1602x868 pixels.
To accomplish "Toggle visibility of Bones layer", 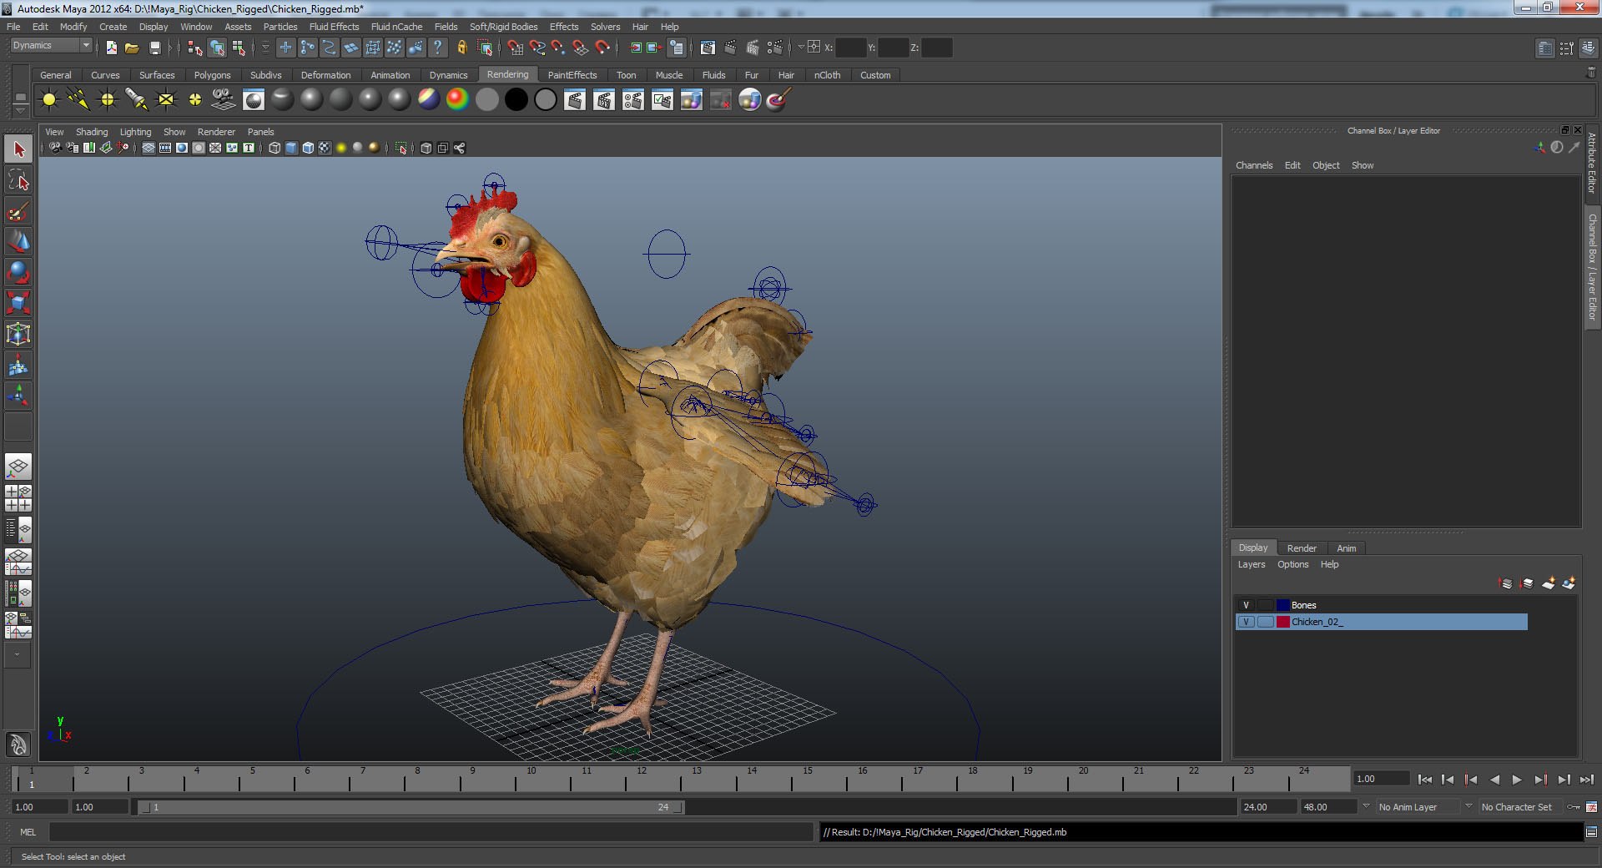I will [x=1246, y=605].
